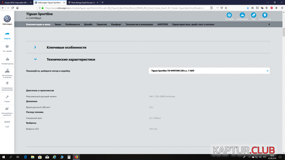Open the engine and gearbox dropdown

click(x=209, y=71)
